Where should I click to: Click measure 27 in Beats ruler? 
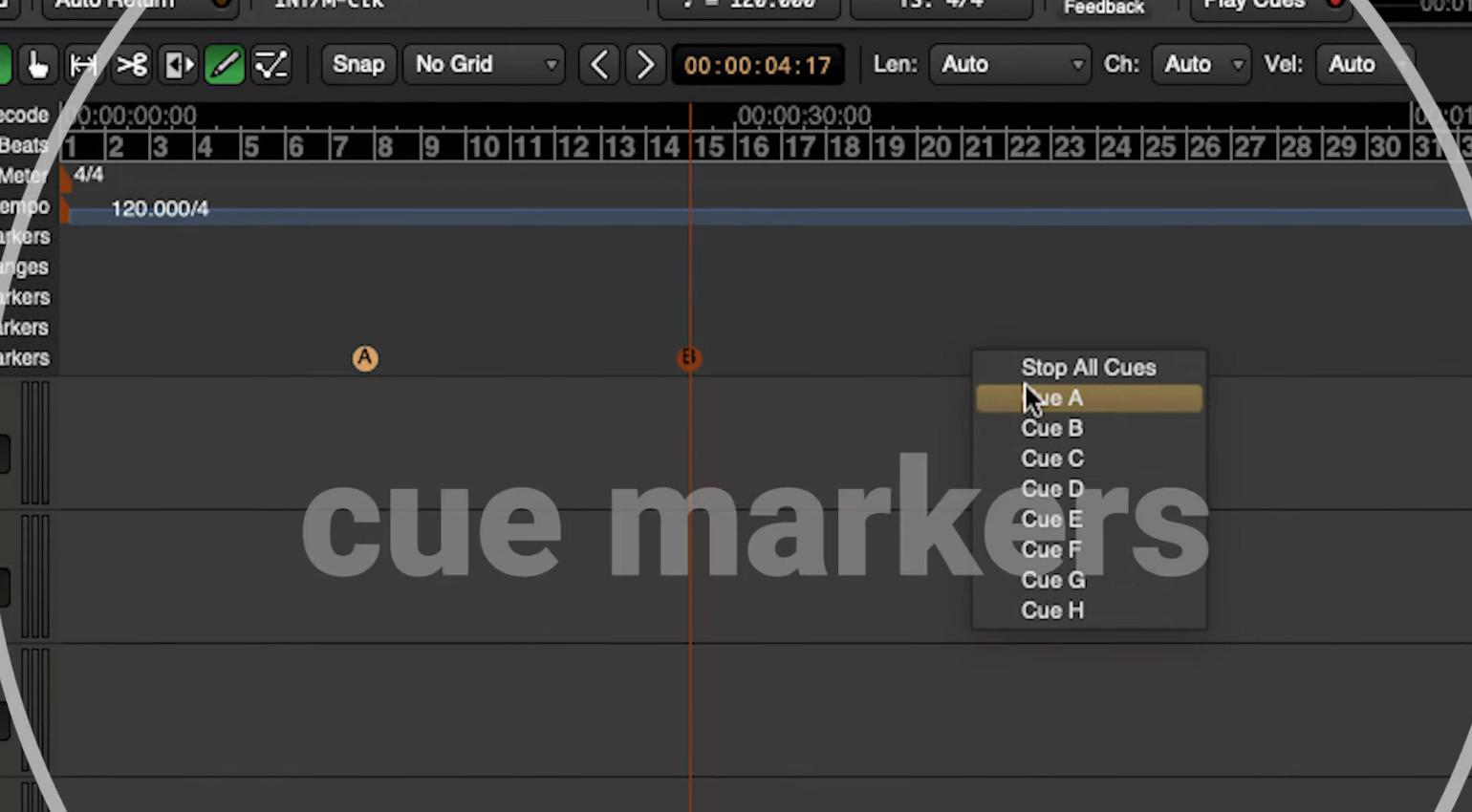pos(1248,147)
